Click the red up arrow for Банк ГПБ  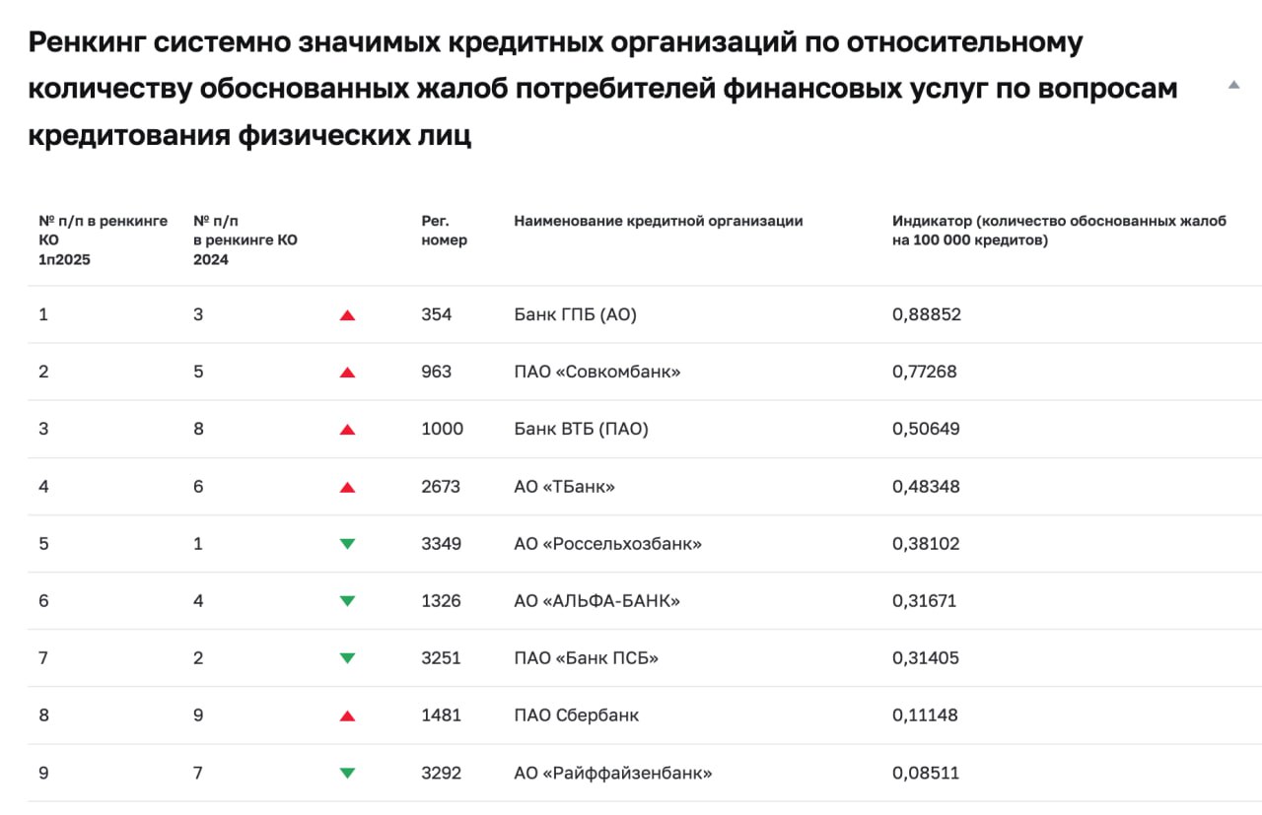(x=347, y=315)
